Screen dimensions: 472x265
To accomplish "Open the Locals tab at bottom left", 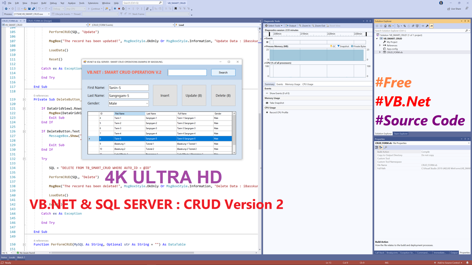I will (x=12, y=257).
